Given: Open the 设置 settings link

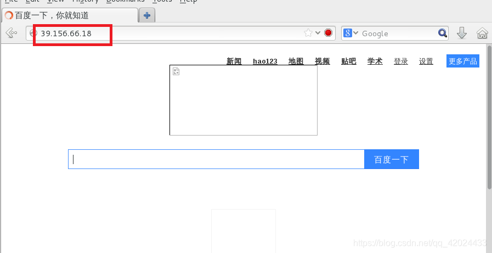Looking at the screenshot, I should coord(426,61).
